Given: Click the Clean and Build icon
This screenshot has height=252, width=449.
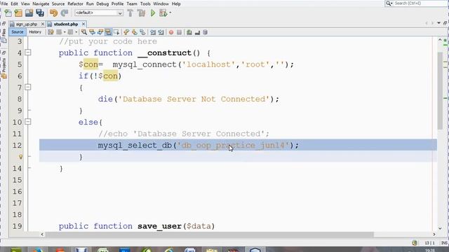Looking at the screenshot, I should [x=141, y=13].
